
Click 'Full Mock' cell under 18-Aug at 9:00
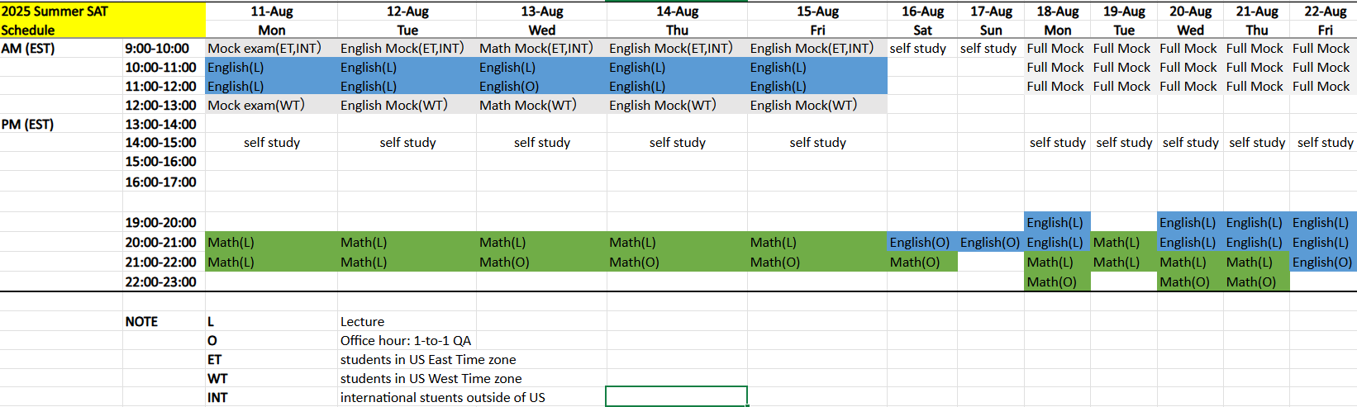[1056, 49]
